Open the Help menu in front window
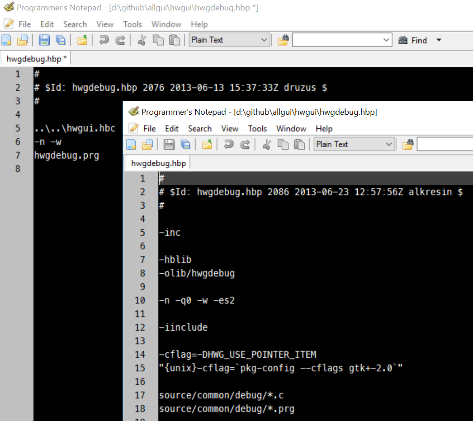 coord(324,129)
